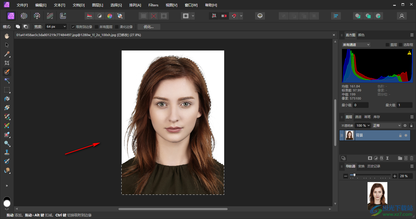
Task: Select the Flood Select magic wand tool
Action: pyautogui.click(x=7, y=81)
